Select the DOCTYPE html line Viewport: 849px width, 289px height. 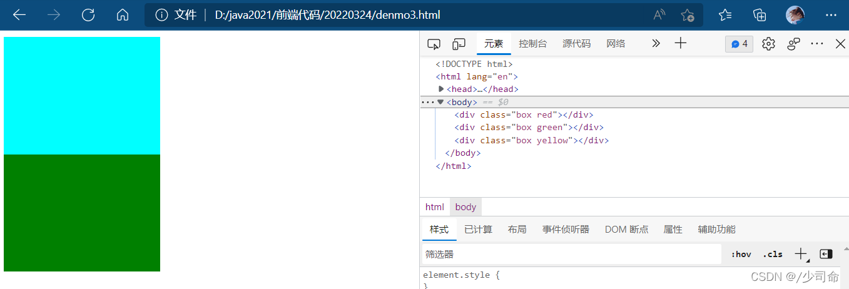(474, 64)
